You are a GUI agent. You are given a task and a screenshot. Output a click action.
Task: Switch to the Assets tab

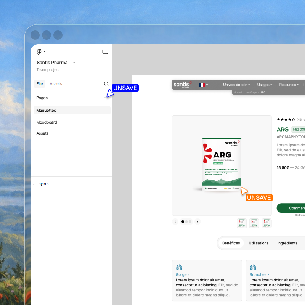click(56, 83)
